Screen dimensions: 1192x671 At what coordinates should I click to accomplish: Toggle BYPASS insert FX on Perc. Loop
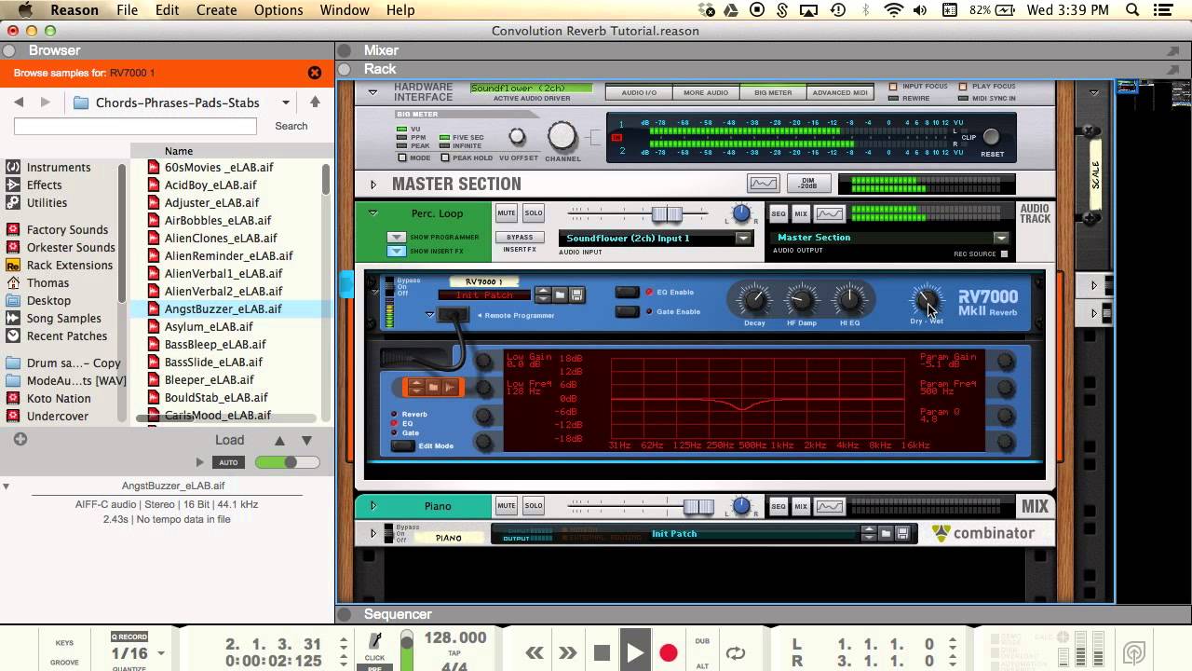[x=520, y=238]
